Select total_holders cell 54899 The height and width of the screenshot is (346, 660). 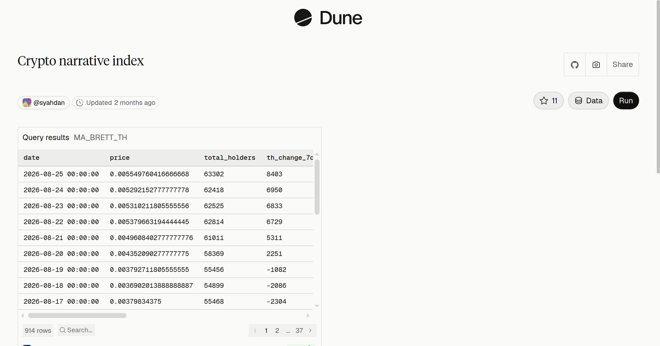(214, 286)
